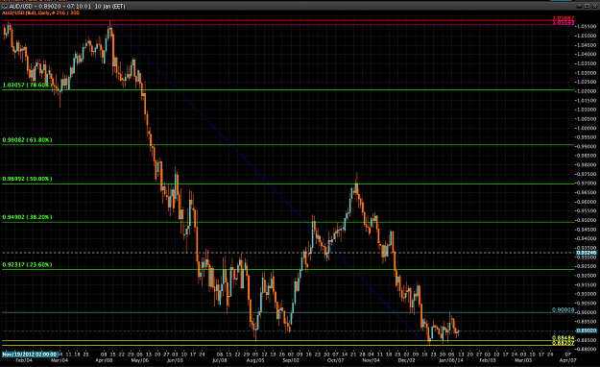Maximize the AUD/USD chart window
Viewport: 600px width, 367px height.
point(587,6)
